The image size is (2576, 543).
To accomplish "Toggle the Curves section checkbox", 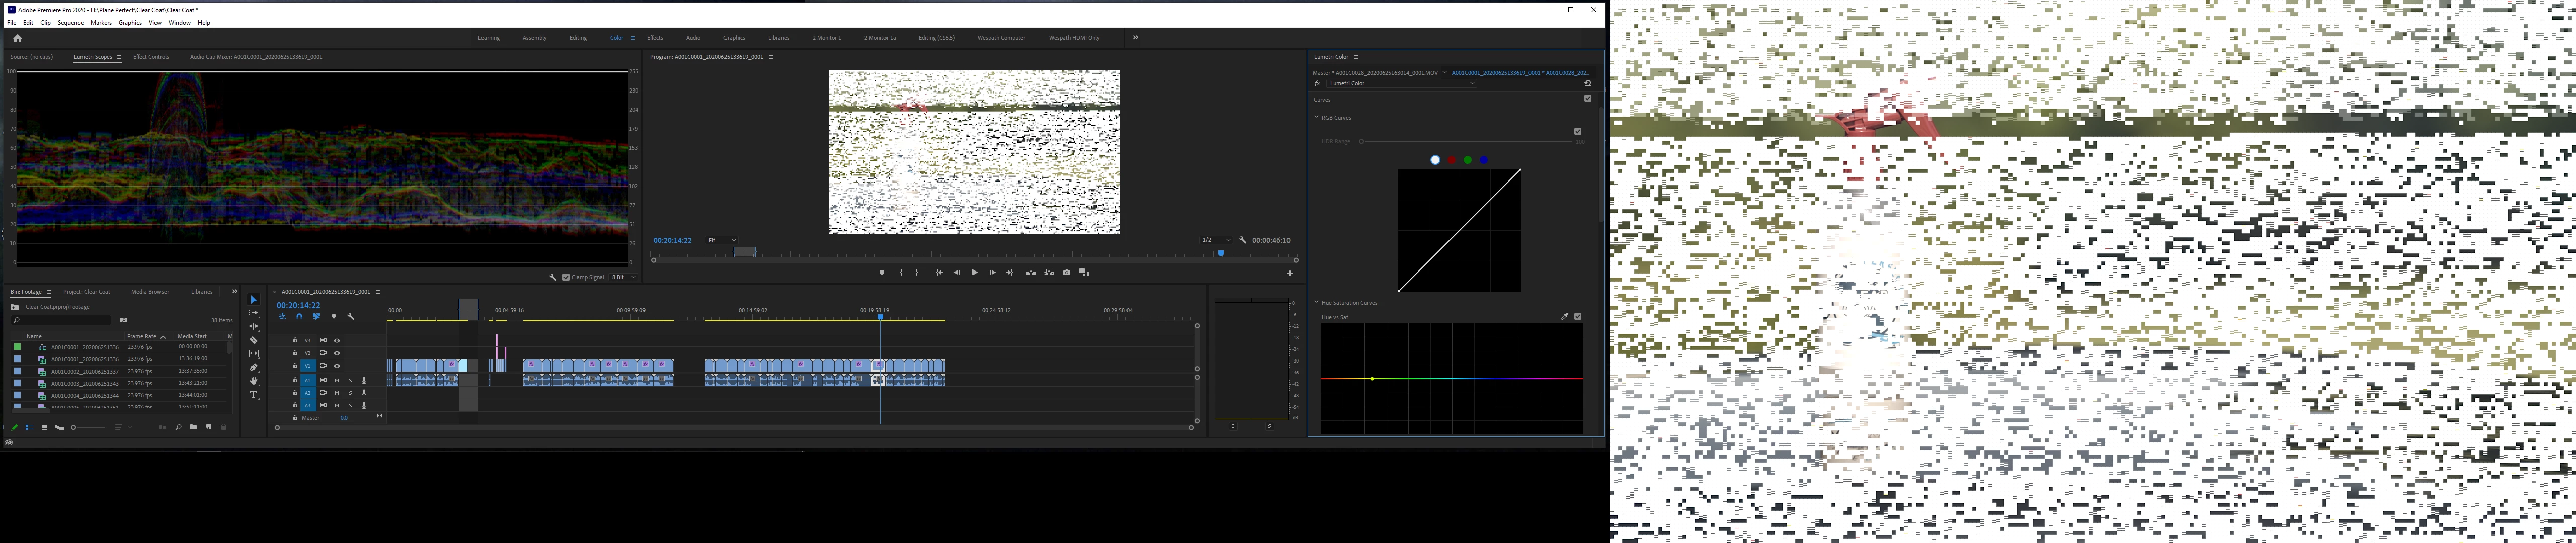I will click(1587, 98).
